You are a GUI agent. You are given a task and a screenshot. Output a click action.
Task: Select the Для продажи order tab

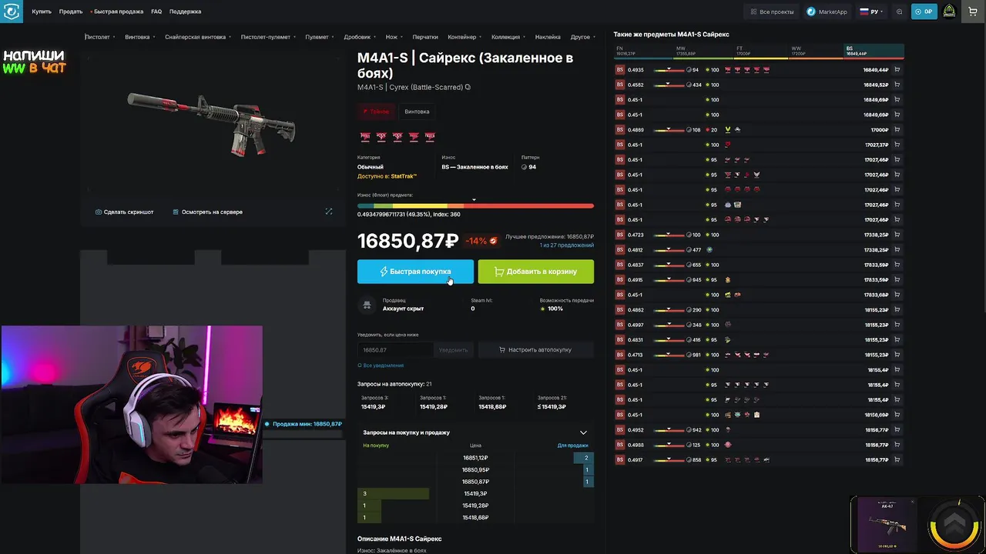(x=572, y=446)
